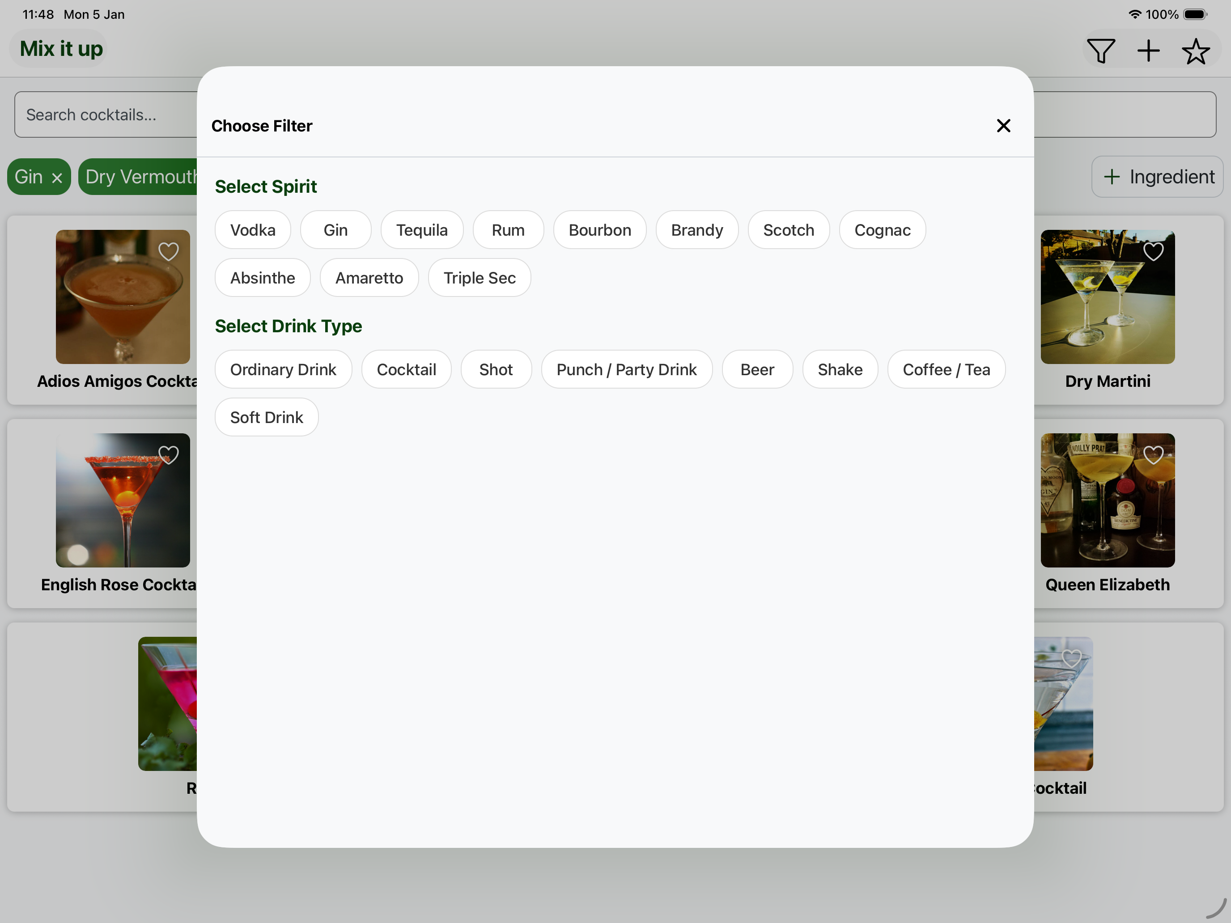Remove the Gin ingredient chip
Image resolution: width=1231 pixels, height=923 pixels.
57,178
